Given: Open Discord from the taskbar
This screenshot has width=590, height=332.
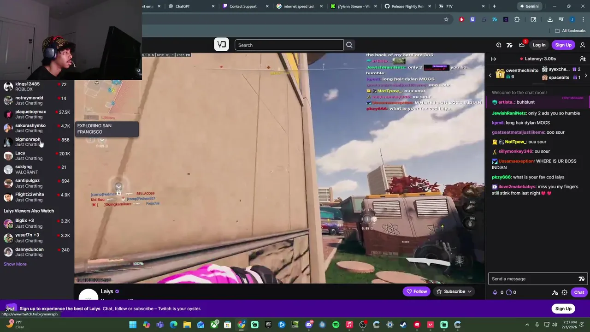Looking at the screenshot, I should [x=309, y=325].
